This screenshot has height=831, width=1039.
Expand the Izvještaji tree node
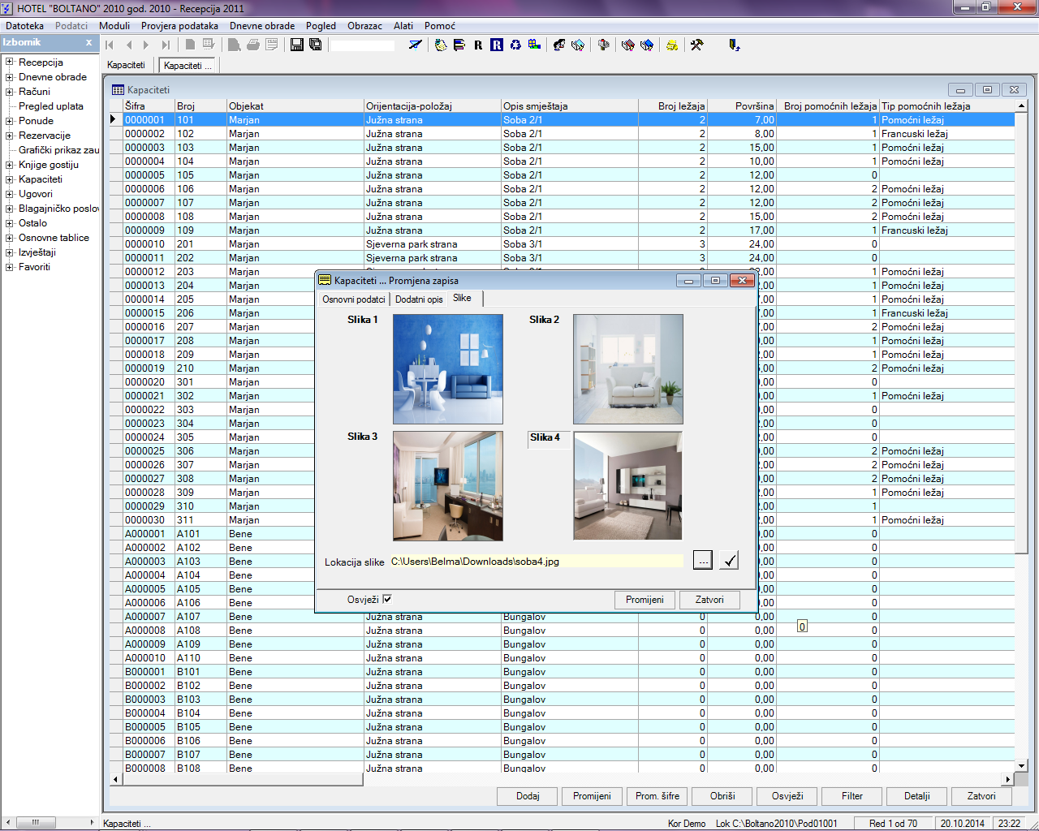tap(9, 252)
